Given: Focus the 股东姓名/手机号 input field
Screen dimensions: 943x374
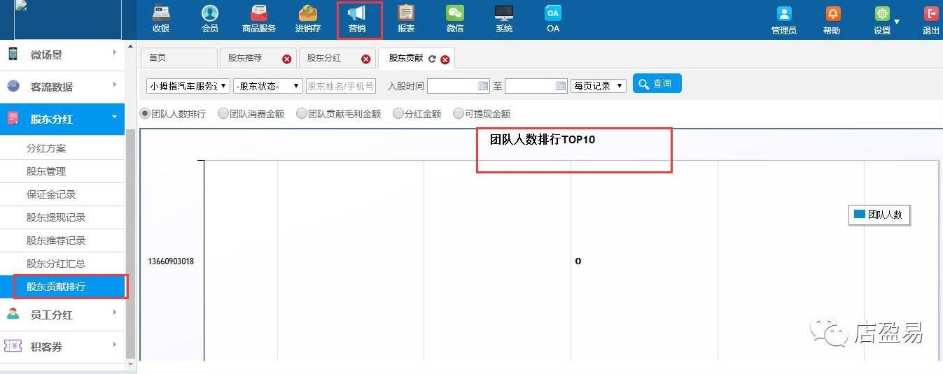Looking at the screenshot, I should pyautogui.click(x=341, y=86).
